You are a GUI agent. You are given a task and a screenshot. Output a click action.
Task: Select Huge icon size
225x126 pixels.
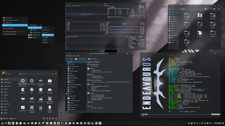point(48,42)
